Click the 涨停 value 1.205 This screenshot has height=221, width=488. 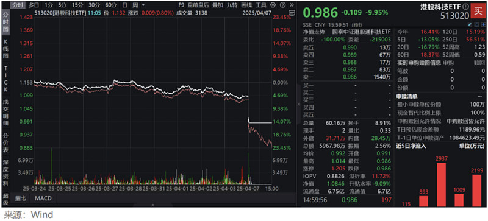(x=339, y=169)
